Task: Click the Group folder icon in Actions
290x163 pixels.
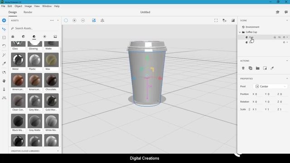Action: [258, 68]
